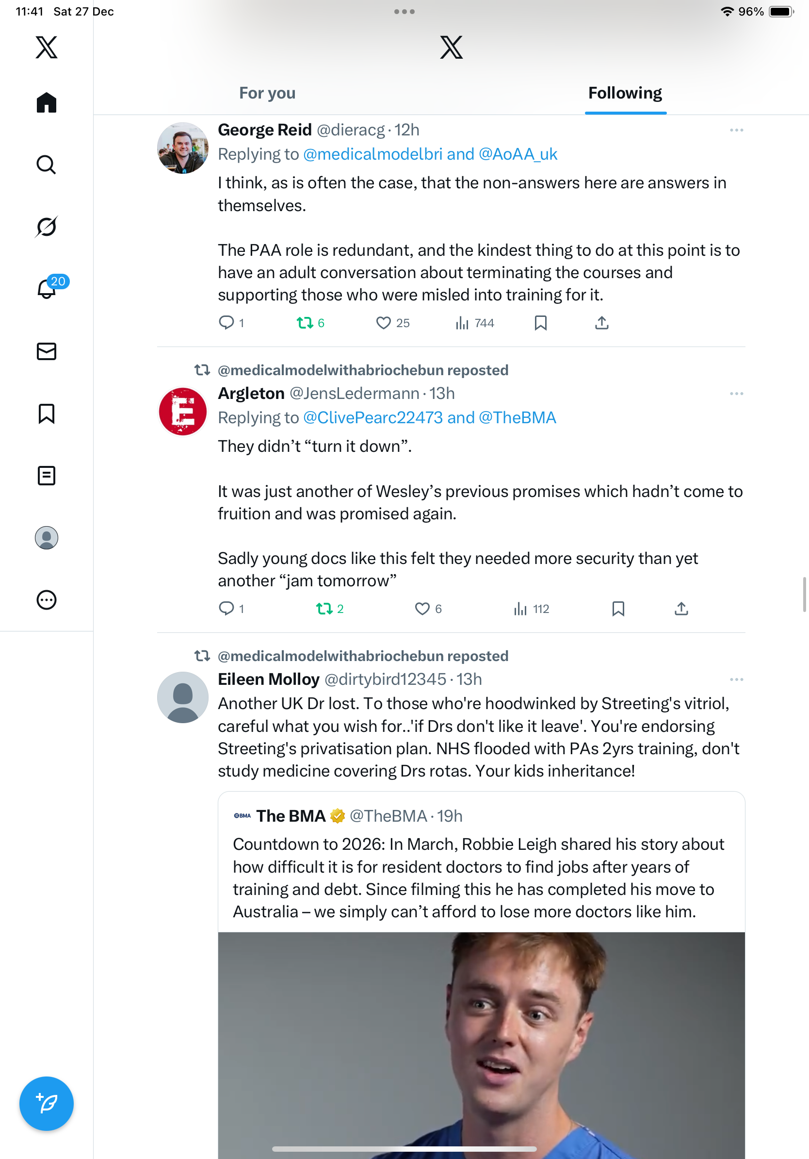809x1159 pixels.
Task: Select the Following tab
Action: (x=625, y=93)
